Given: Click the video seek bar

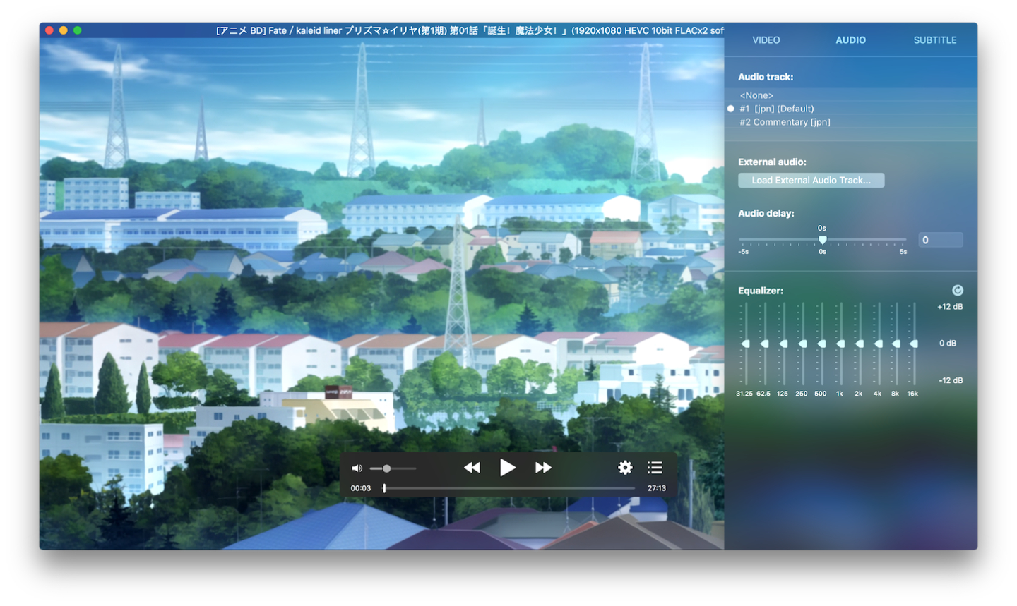Looking at the screenshot, I should pyautogui.click(x=509, y=488).
